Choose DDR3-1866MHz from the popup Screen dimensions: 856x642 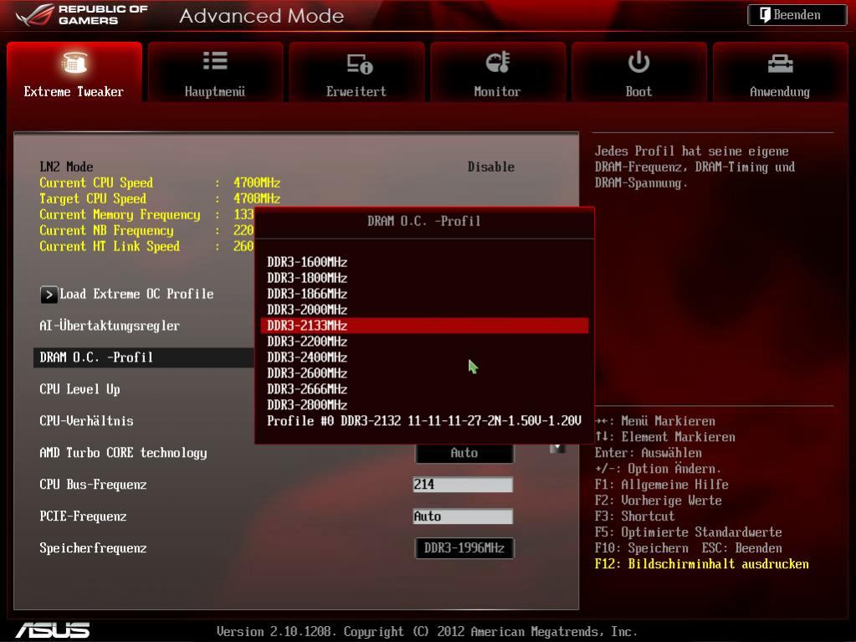click(424, 294)
